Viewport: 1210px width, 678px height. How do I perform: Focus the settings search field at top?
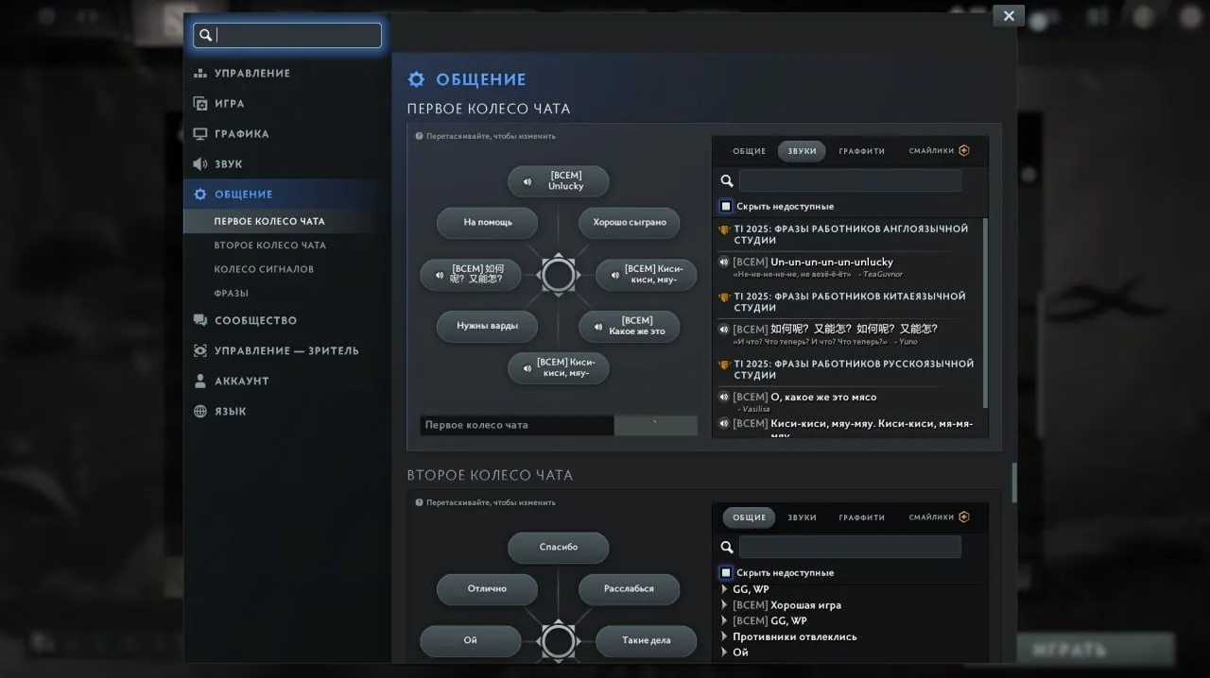(x=287, y=35)
